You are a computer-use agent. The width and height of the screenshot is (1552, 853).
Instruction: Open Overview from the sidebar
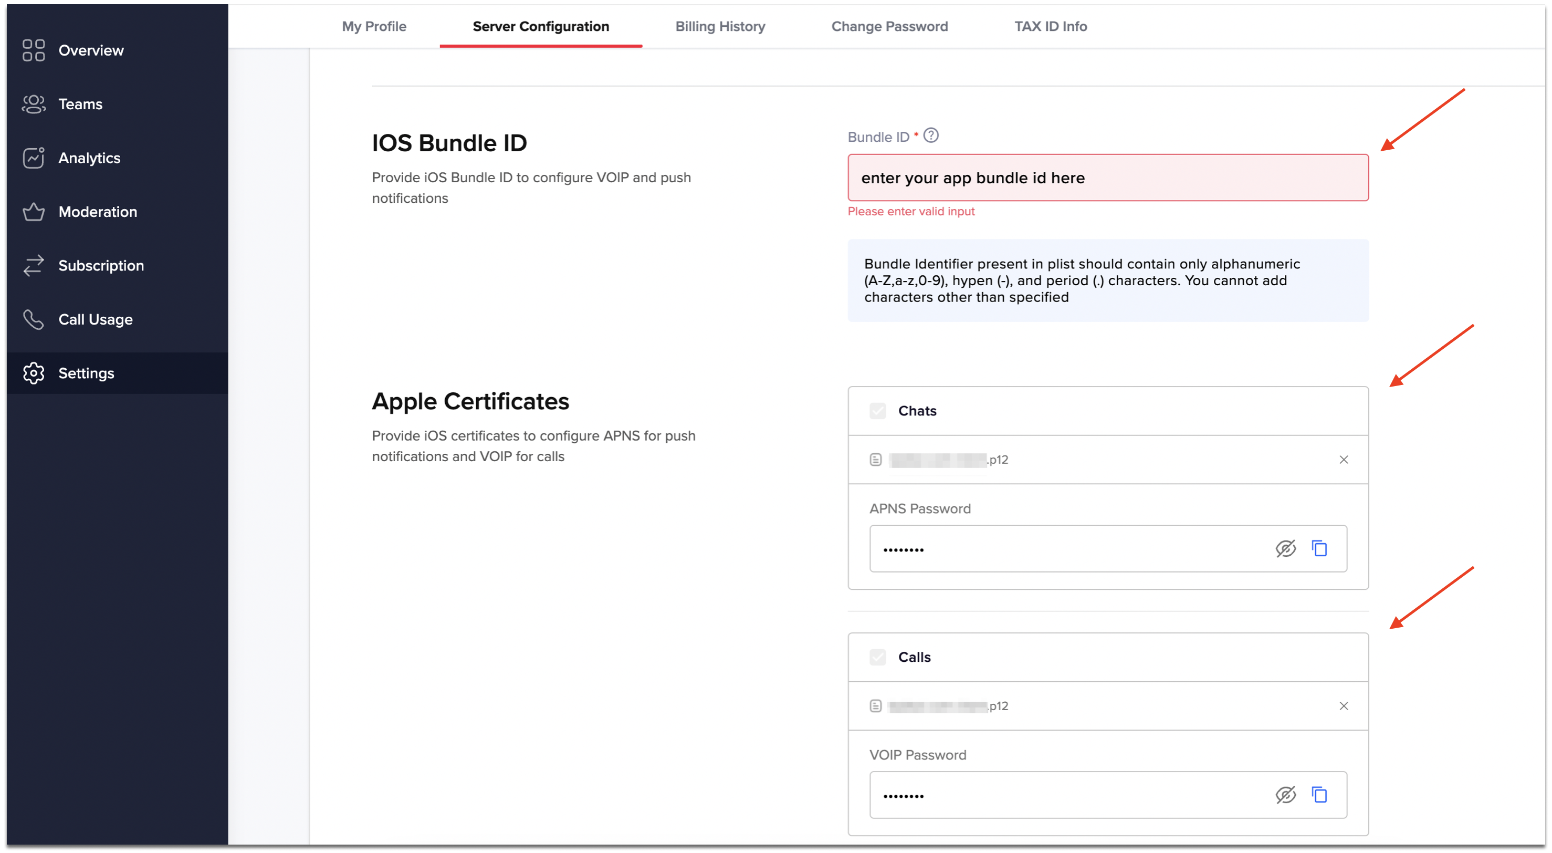(90, 50)
